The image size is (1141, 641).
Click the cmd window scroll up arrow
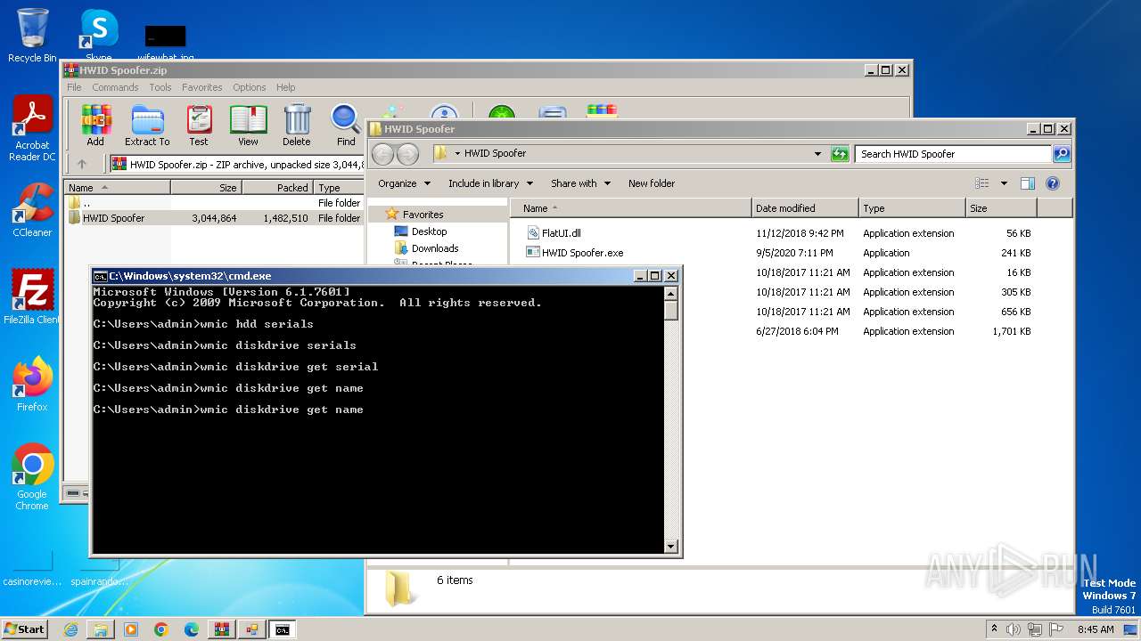point(671,294)
